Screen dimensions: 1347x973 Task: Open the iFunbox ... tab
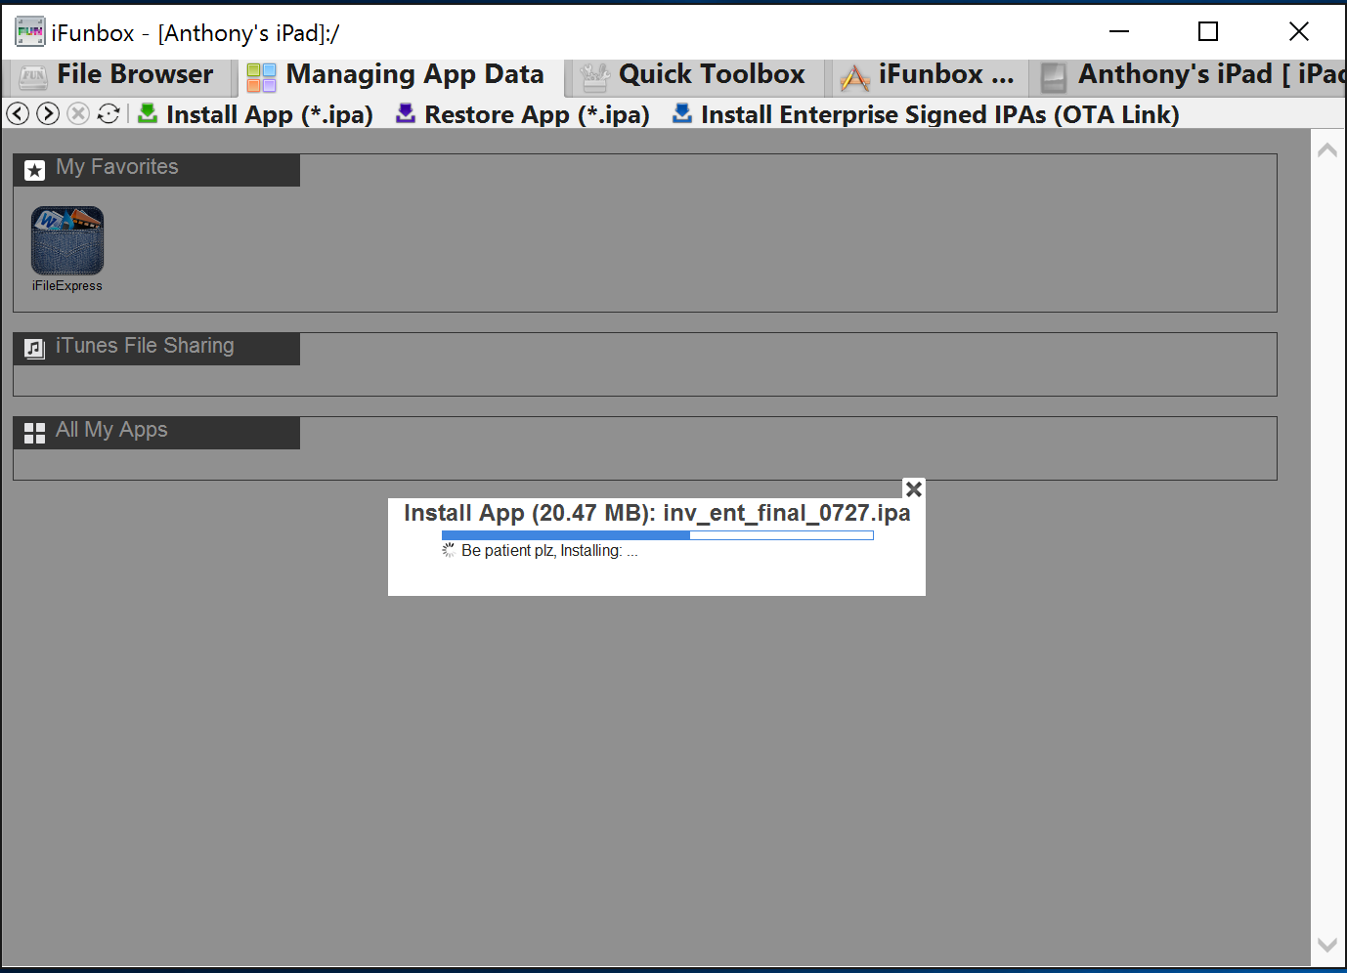pos(930,75)
